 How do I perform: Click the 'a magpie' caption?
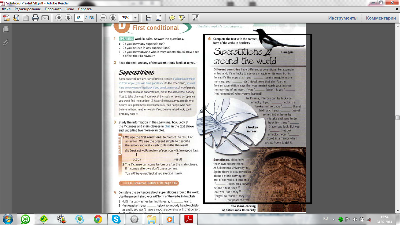287,52
